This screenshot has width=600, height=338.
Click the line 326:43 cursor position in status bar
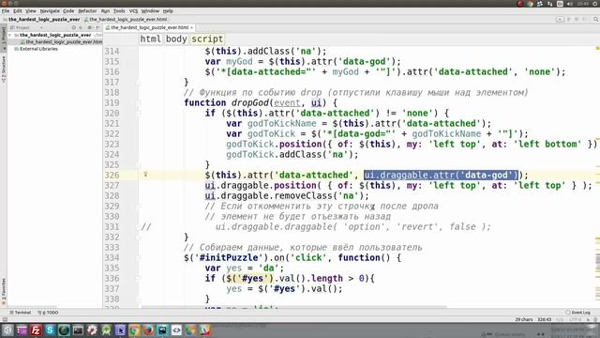[544, 319]
